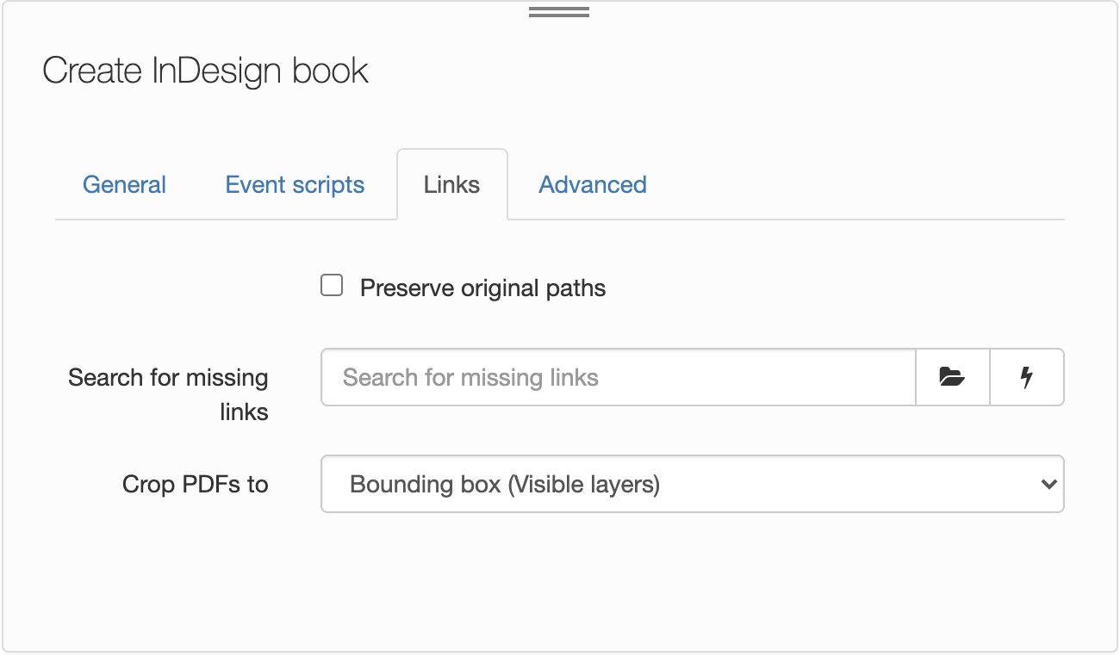
Task: Click the Search for missing links label
Action: pyautogui.click(x=168, y=394)
